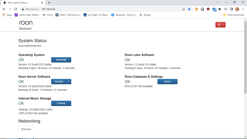Open the Chrome tab search chevron

tap(218, 3)
